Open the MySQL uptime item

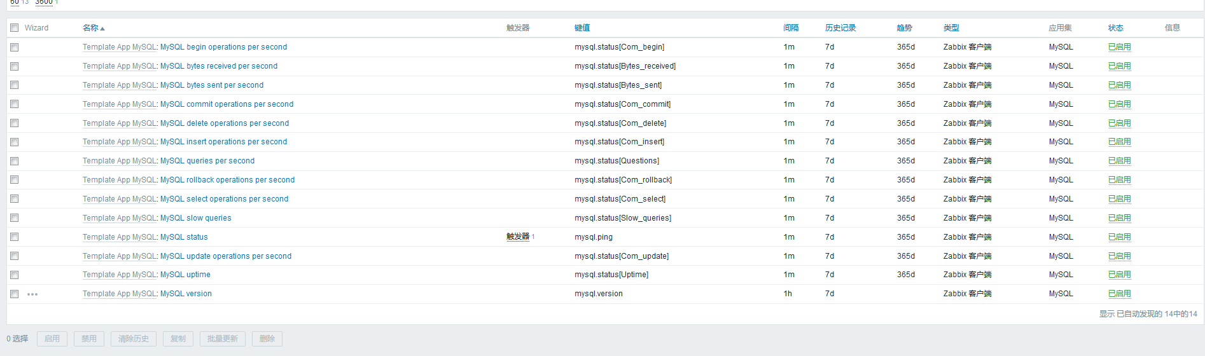[185, 275]
